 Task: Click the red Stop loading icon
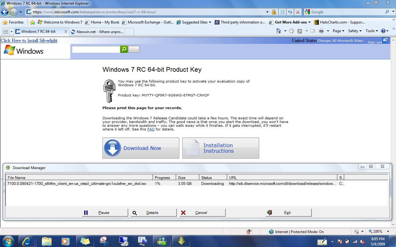click(298, 12)
